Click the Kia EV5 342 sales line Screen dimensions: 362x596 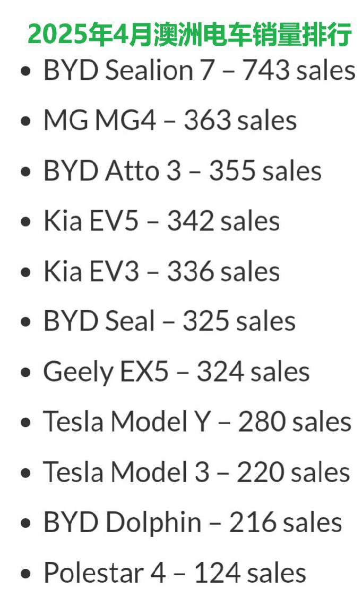point(161,221)
